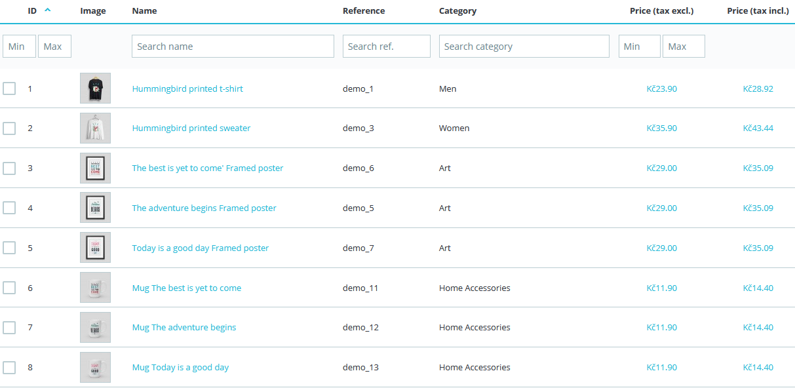Open The adventure begins Framed poster

click(x=204, y=208)
